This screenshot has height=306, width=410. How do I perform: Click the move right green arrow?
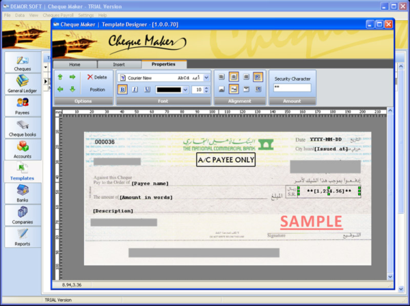click(x=72, y=77)
